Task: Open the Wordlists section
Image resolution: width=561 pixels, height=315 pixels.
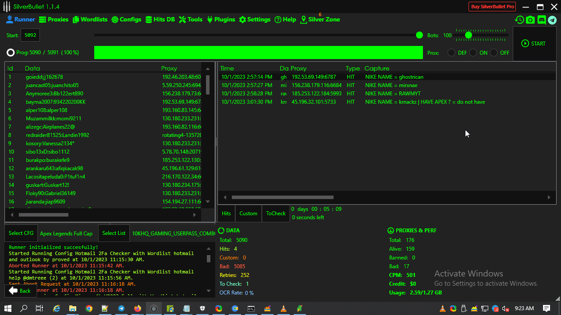Action: [90, 20]
